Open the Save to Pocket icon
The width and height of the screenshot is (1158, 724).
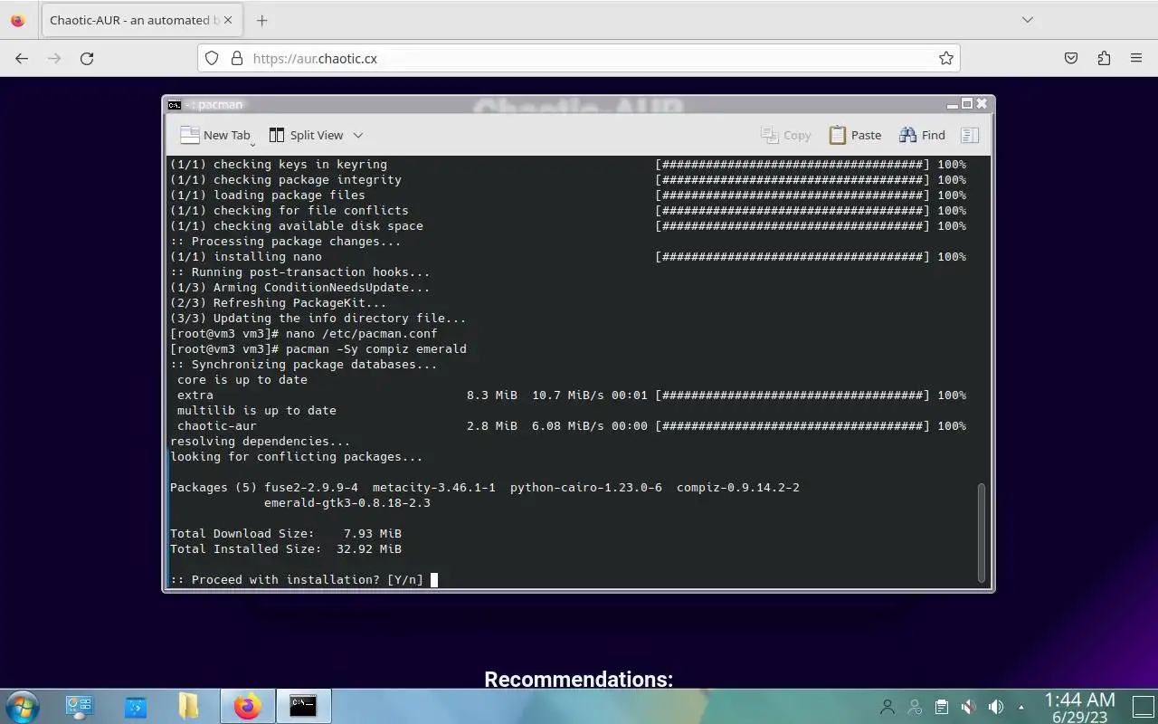pos(1071,58)
